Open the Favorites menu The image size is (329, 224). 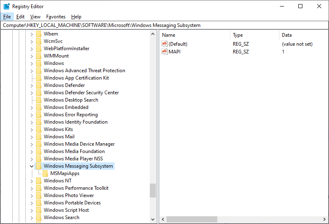56,17
